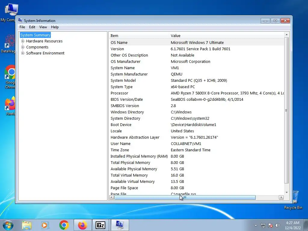308x231 pixels.
Task: Select the Hardware Abstraction Layer row
Action: (x=196, y=137)
